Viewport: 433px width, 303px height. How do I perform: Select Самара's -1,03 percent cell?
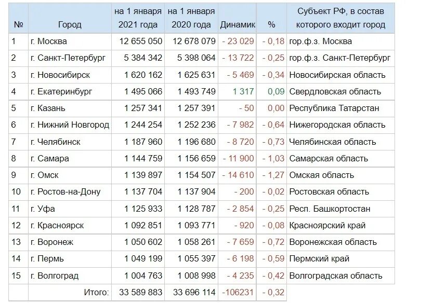(x=271, y=159)
